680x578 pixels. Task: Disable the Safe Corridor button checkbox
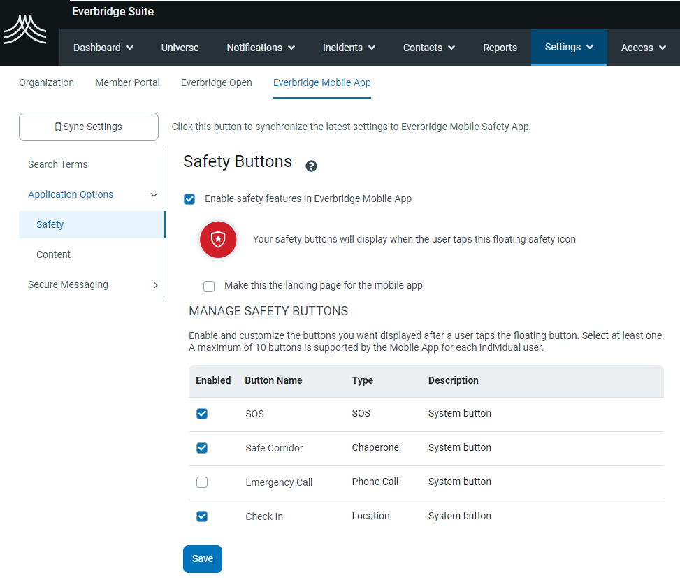coord(202,448)
